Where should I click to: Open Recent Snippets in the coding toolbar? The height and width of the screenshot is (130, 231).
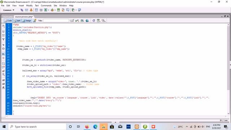coord(3,75)
